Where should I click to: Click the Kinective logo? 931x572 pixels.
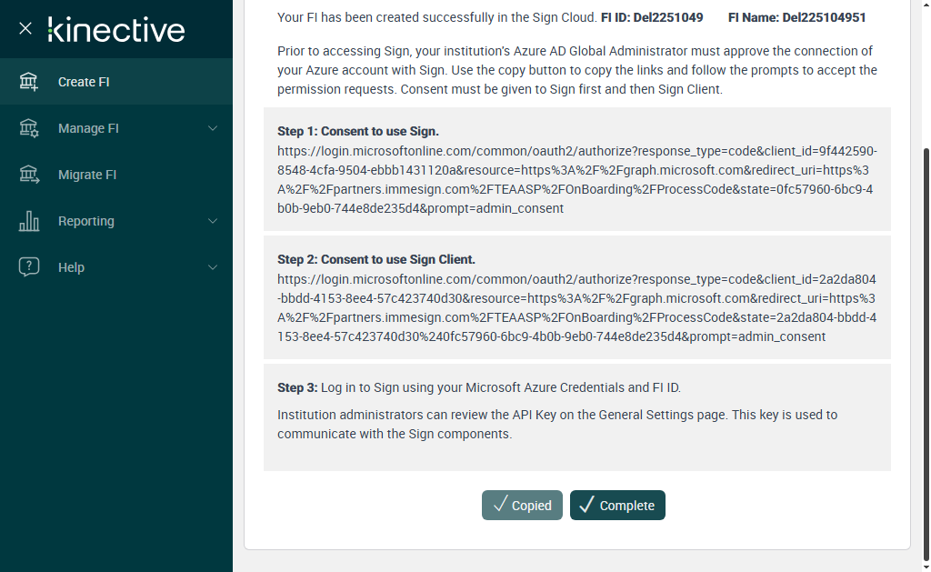pyautogui.click(x=116, y=29)
